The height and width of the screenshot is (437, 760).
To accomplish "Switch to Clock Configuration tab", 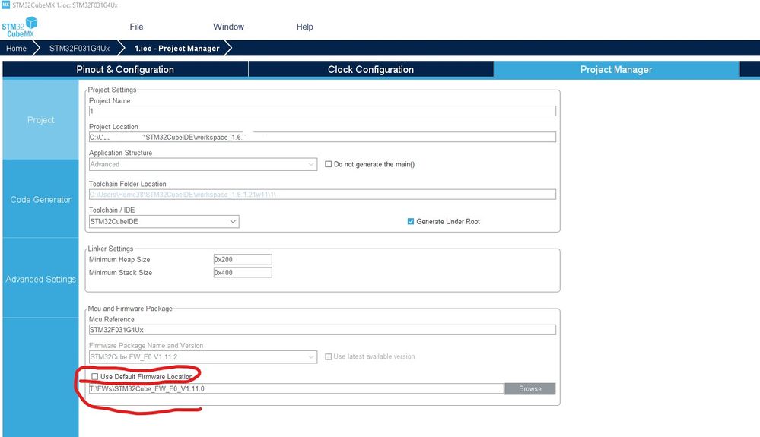I will [370, 69].
